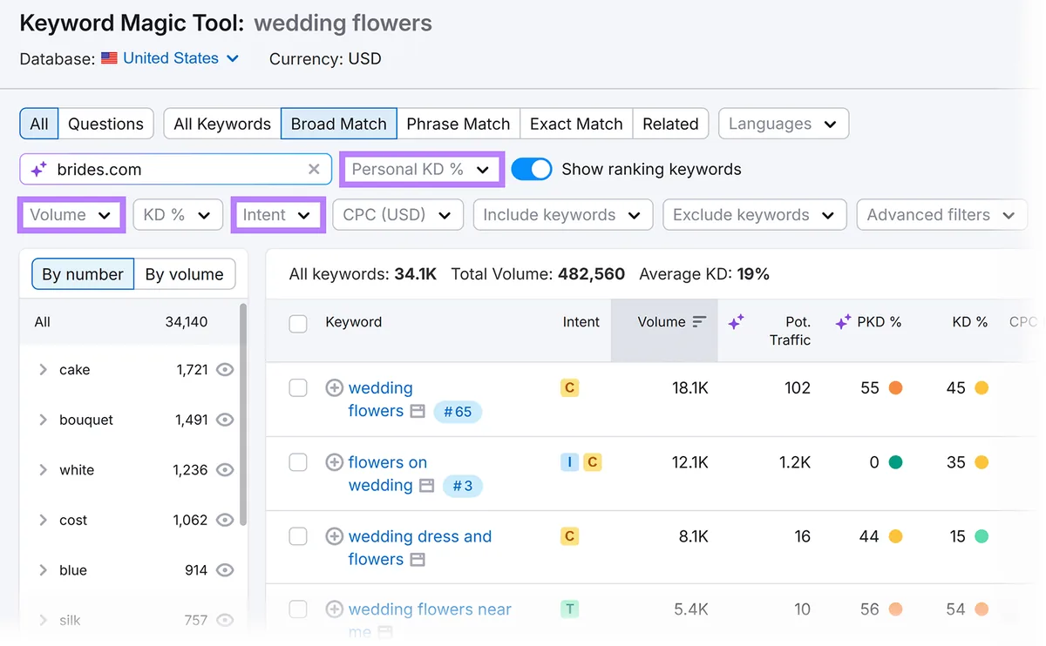
Task: Open SERP icon for flowers on wedding
Action: point(426,486)
